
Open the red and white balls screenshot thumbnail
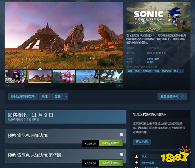tap(64, 76)
